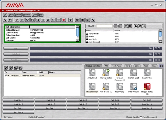Click the Graham Streit phone icon
The height and width of the screenshot is (120, 166).
133,73
